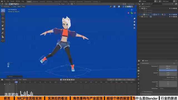Image resolution: width=178 pixels, height=100 pixels.
Task: Open the Output properties tab
Action: 139,71
